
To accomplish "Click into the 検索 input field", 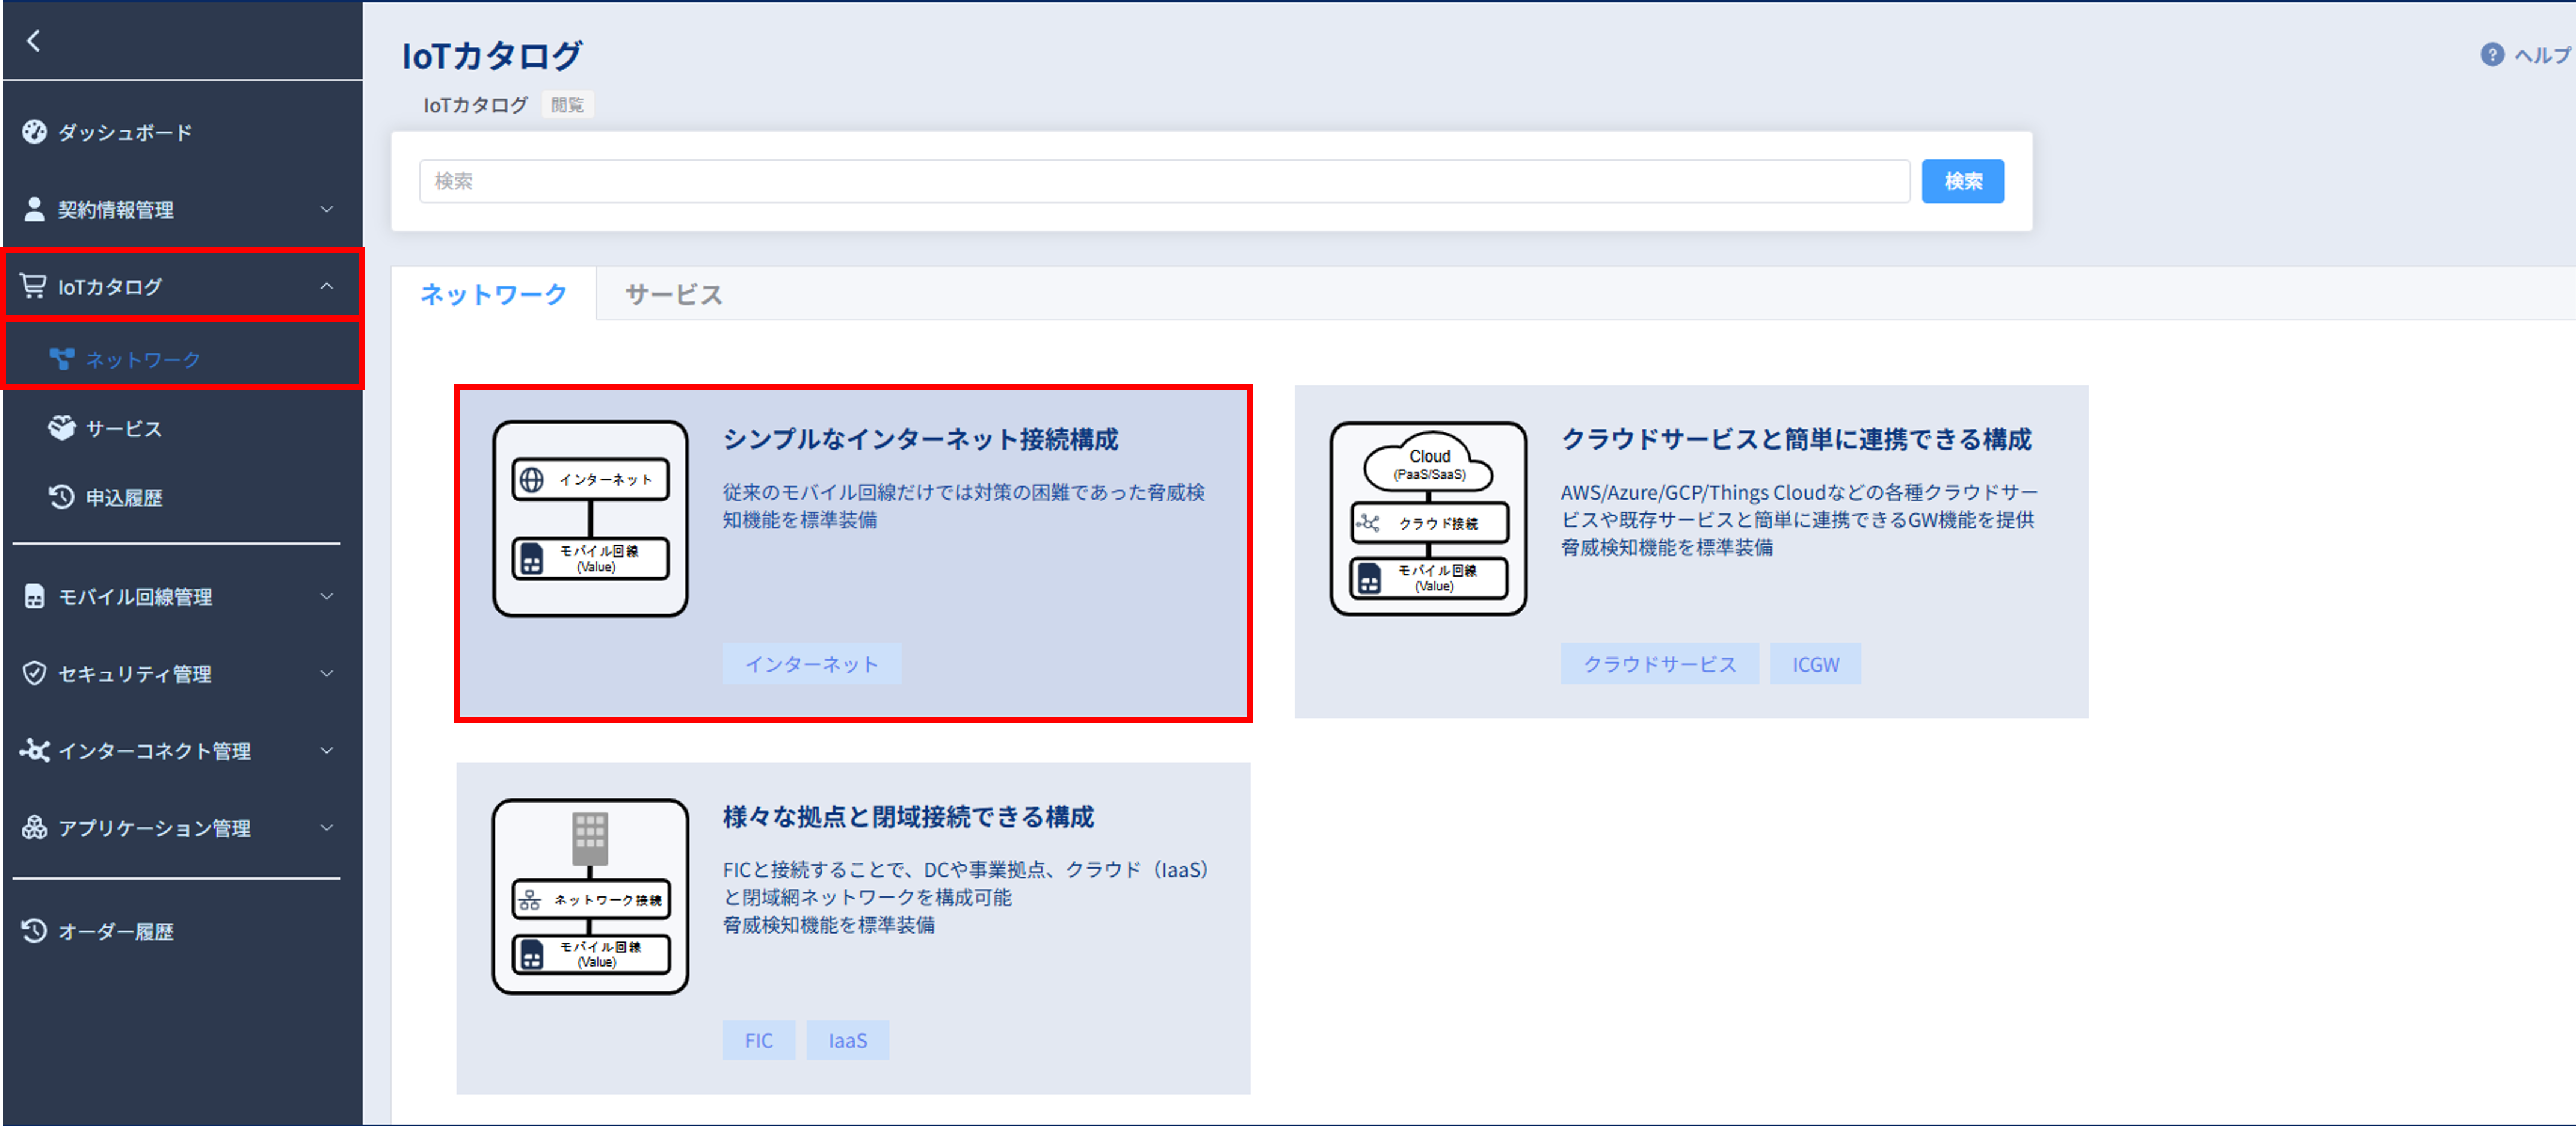I will (1164, 181).
